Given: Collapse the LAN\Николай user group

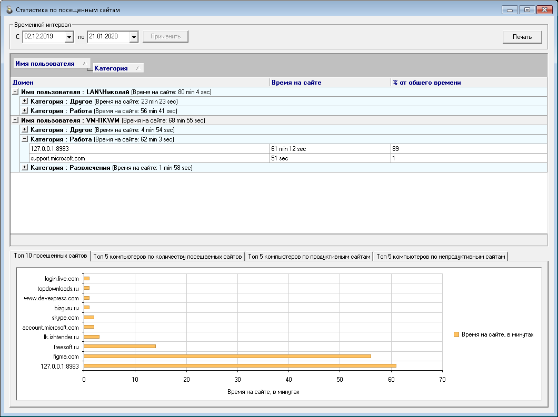Looking at the screenshot, I should [15, 92].
